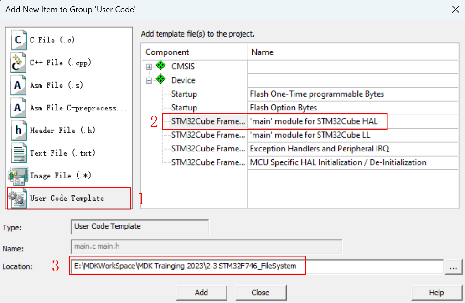465x303 pixels.
Task: Click the green Device component icon
Action: pyautogui.click(x=160, y=80)
